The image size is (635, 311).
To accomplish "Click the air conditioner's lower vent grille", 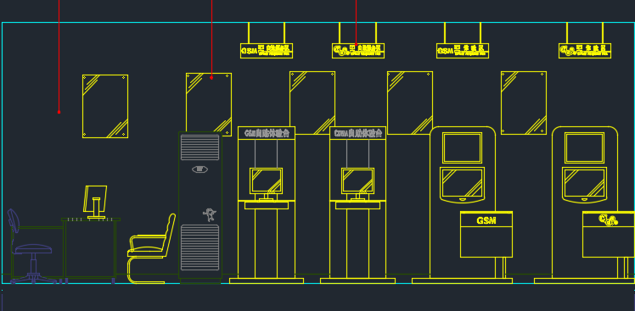I will [199, 247].
